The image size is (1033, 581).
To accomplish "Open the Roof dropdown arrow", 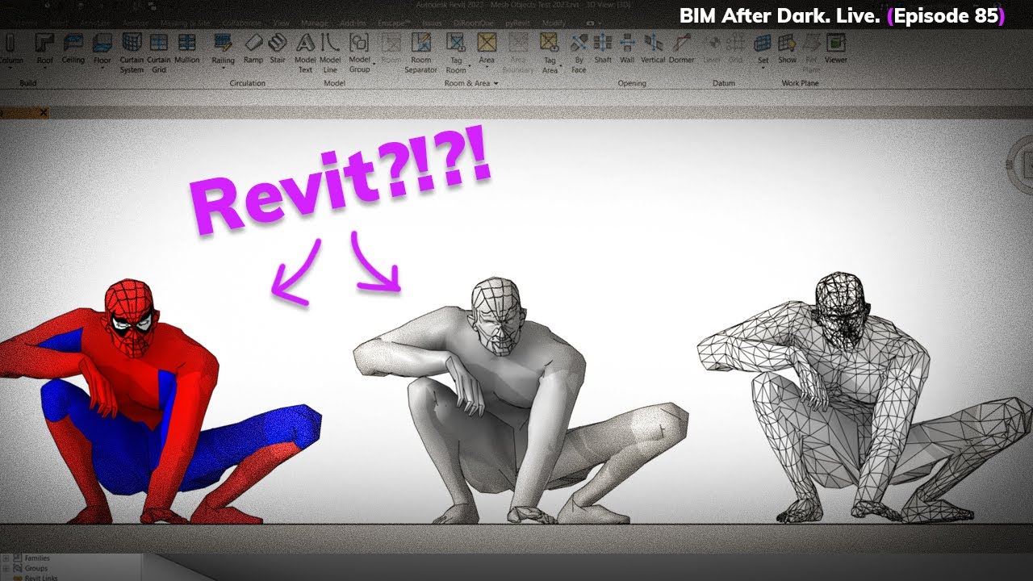I will (x=45, y=69).
